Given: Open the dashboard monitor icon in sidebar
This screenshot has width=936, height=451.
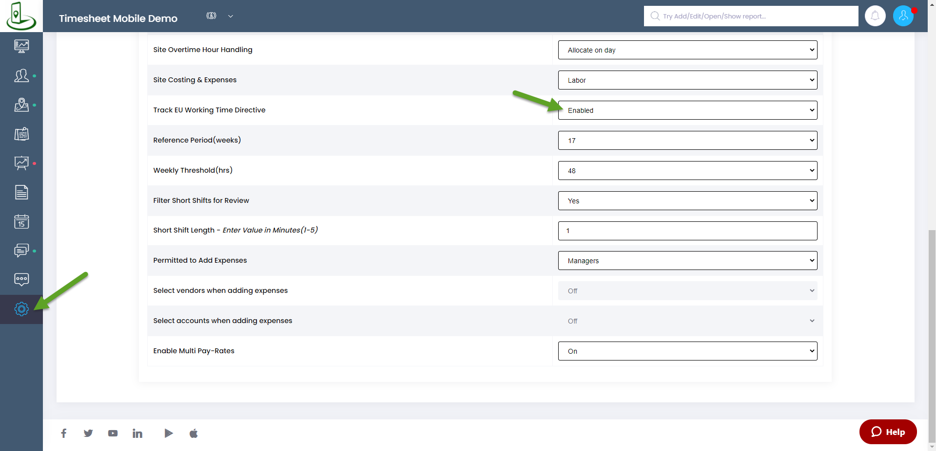Looking at the screenshot, I should pyautogui.click(x=21, y=46).
